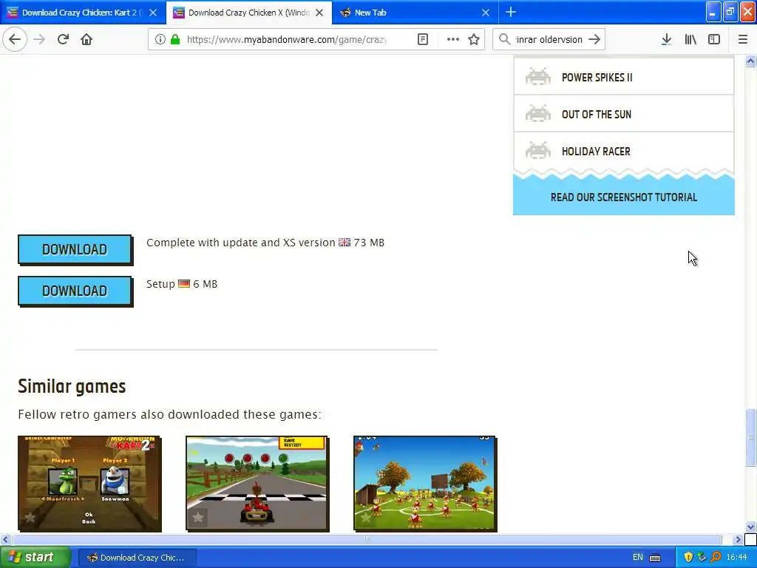Click the horizontal scrollbar right arrow
Screen dimensions: 757x568
click(x=738, y=539)
